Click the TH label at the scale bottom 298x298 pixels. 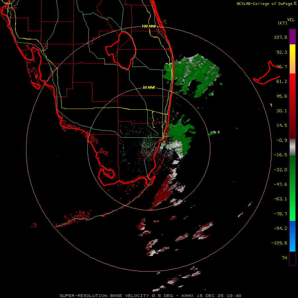pyautogui.click(x=284, y=258)
